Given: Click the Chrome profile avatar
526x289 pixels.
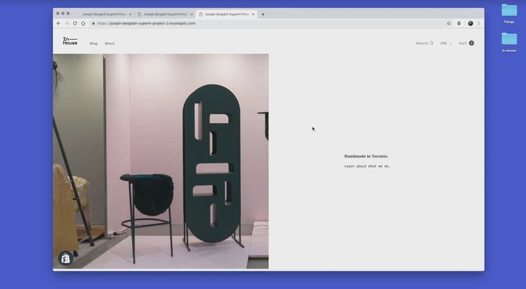Looking at the screenshot, I should (470, 23).
